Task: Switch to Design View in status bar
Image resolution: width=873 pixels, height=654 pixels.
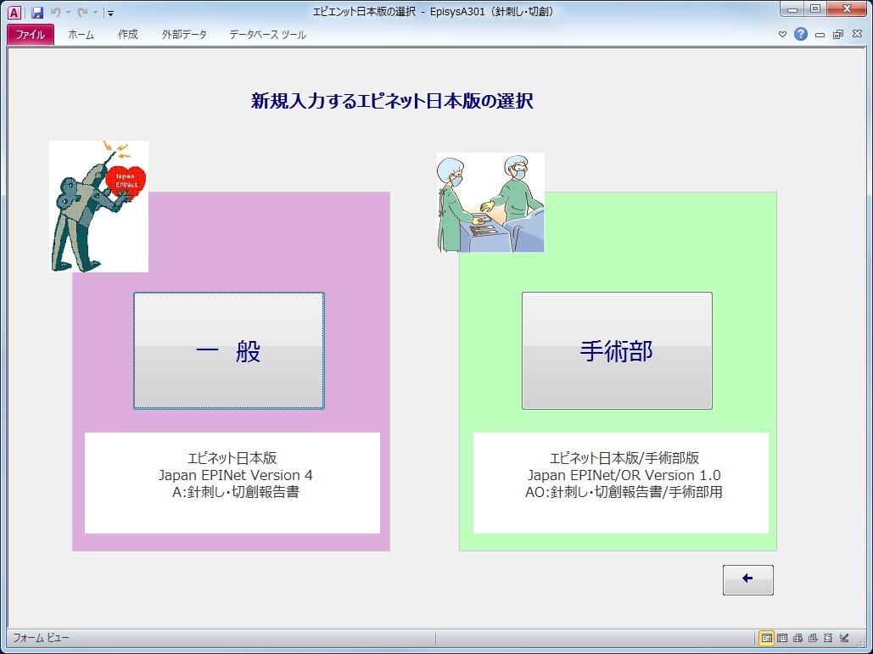Action: tap(844, 638)
